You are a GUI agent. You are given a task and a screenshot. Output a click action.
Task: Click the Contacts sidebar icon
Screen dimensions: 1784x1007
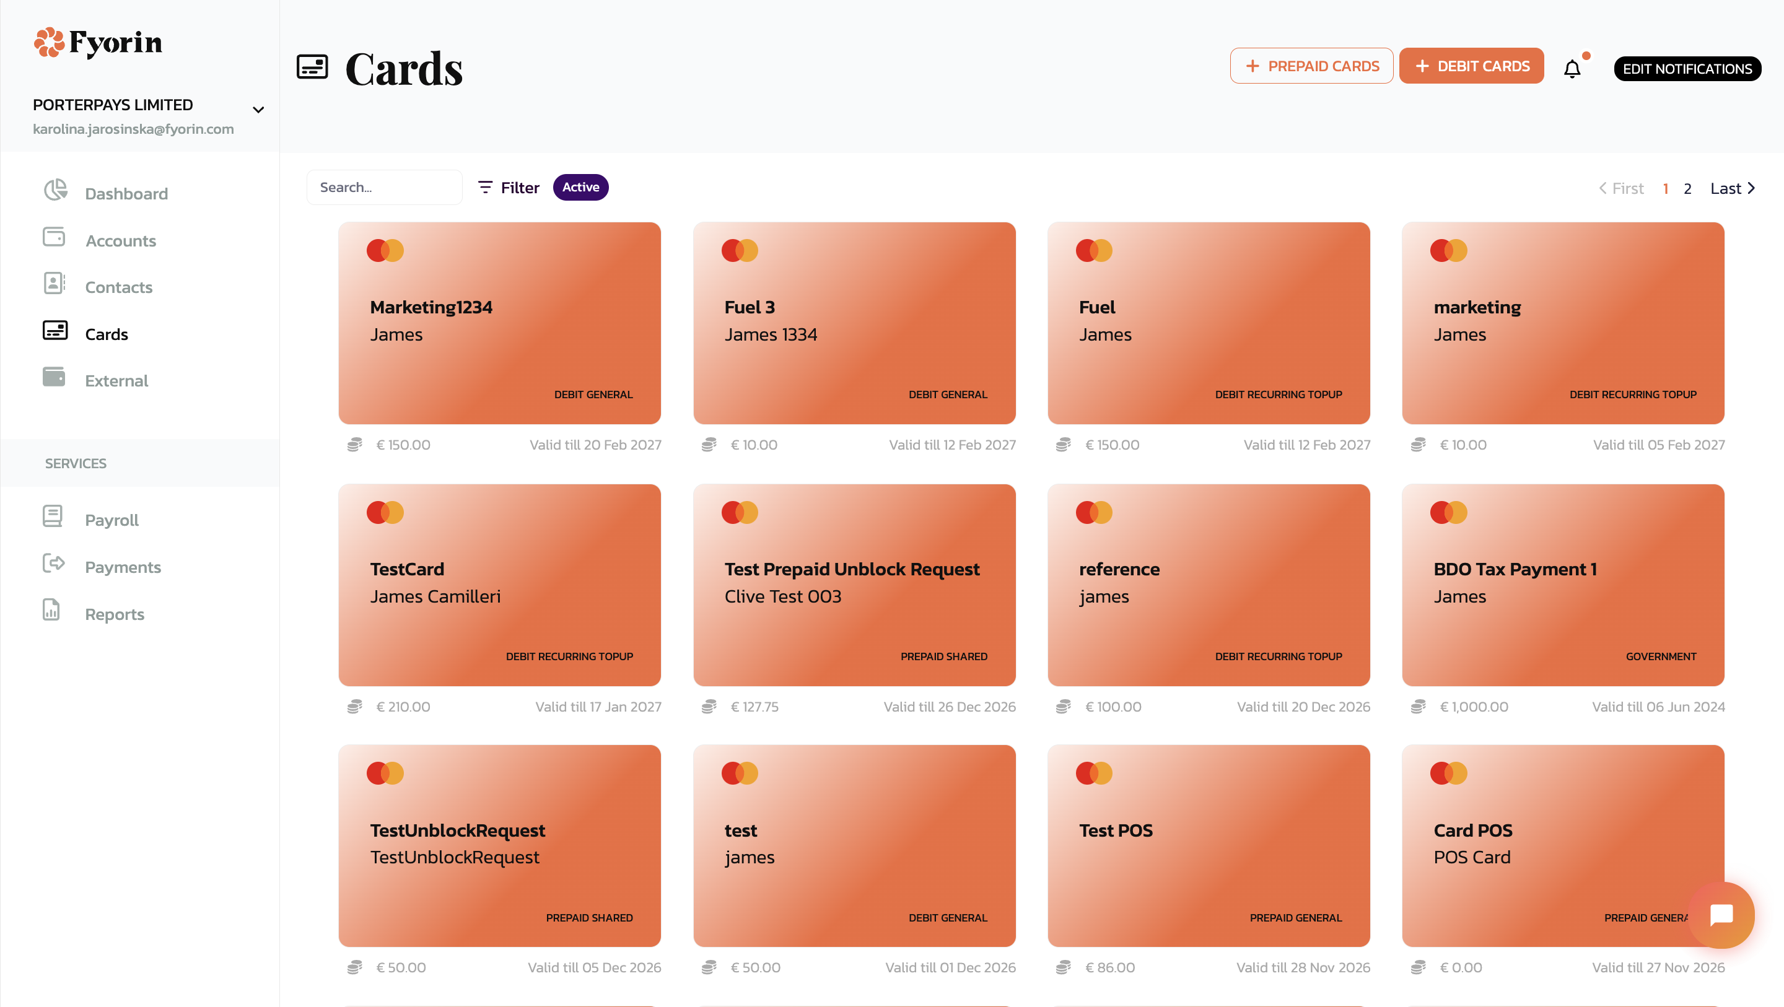pos(53,286)
